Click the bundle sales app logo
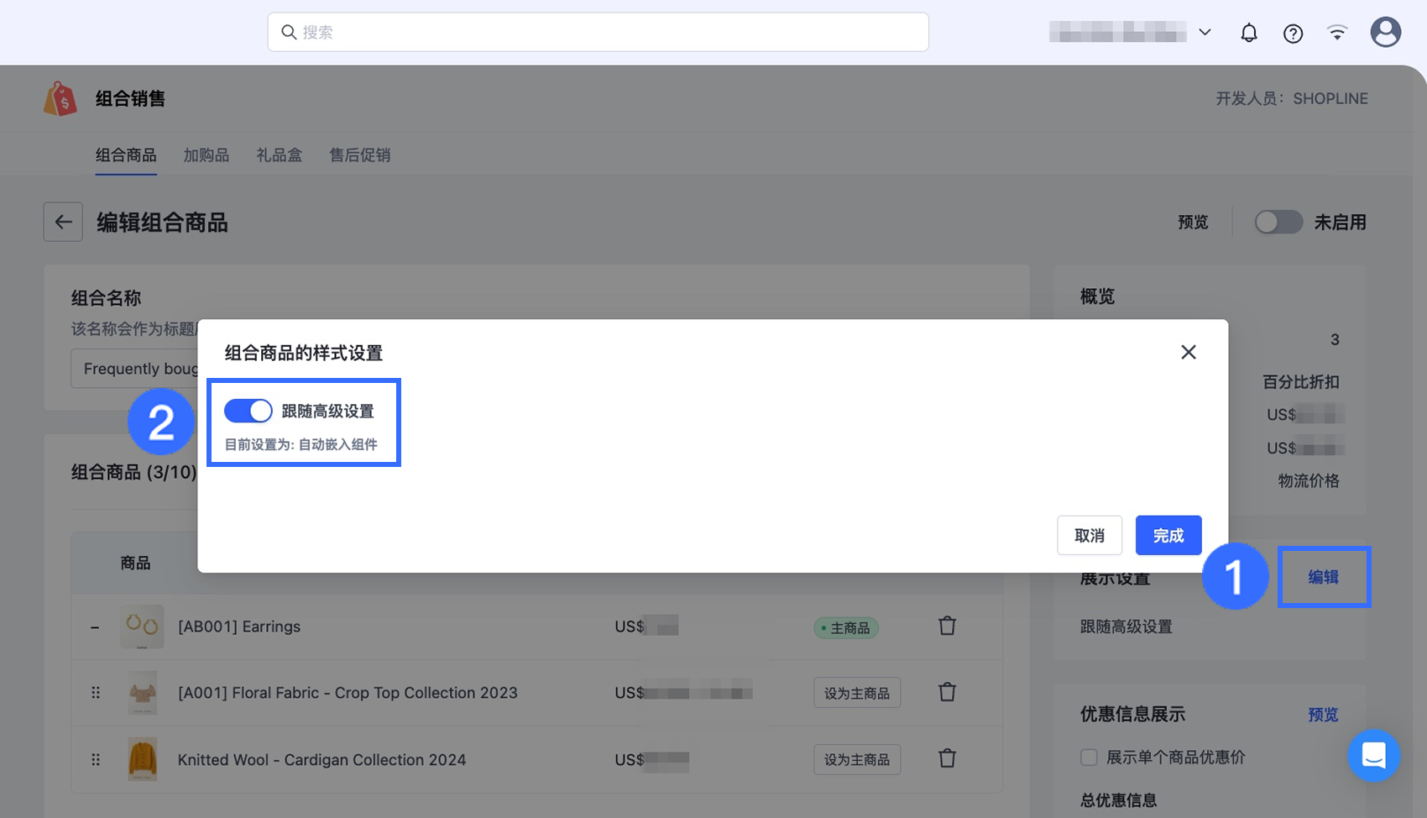Image resolution: width=1427 pixels, height=818 pixels. [60, 98]
